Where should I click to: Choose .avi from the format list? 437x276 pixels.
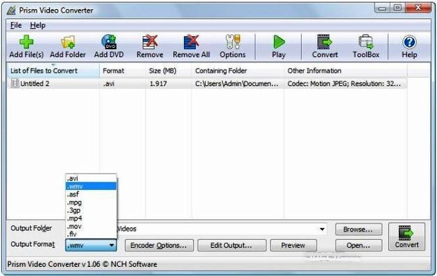[x=91, y=178]
